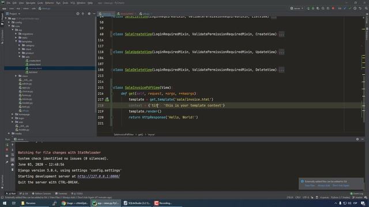The image size is (369, 207).
Task: Open the Navigate menu
Action: 31,3
